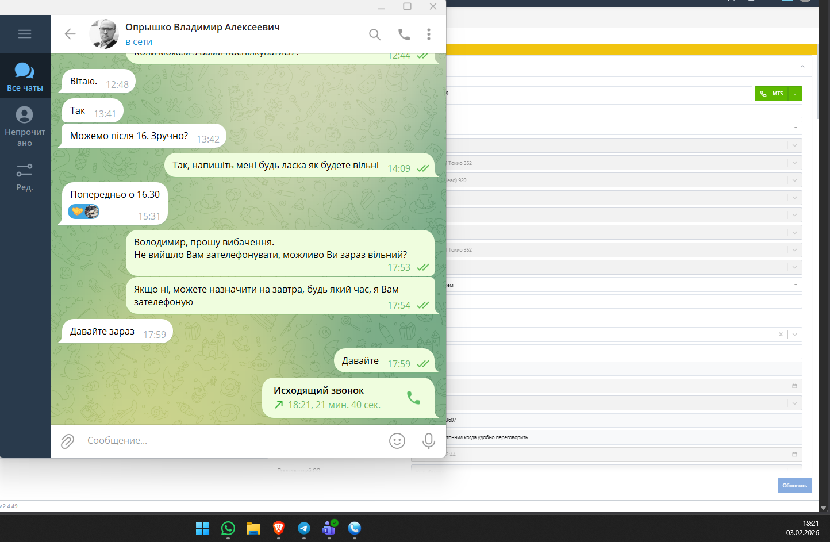
Task: Attach a file with the paperclip icon
Action: pos(68,441)
